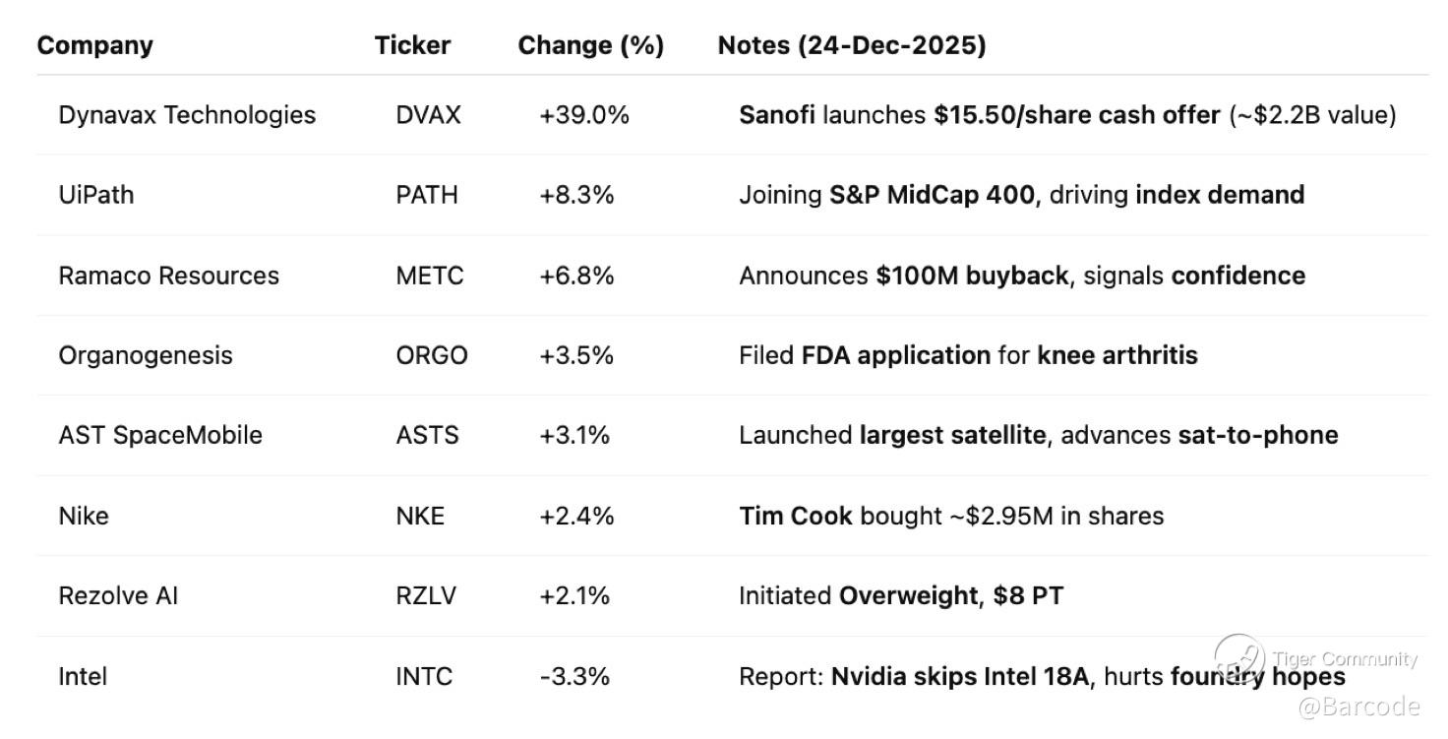This screenshot has width=1448, height=739.
Task: Click the Change (%) column header
Action: coord(591,46)
